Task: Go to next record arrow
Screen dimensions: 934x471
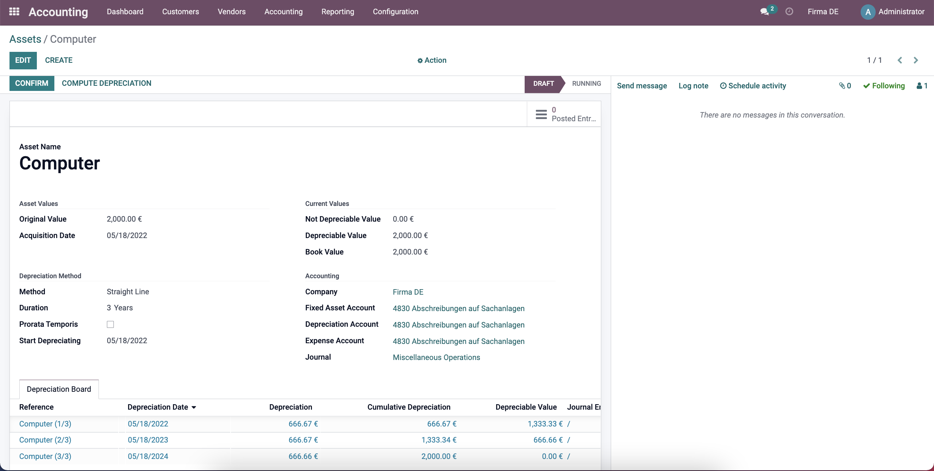Action: click(916, 60)
